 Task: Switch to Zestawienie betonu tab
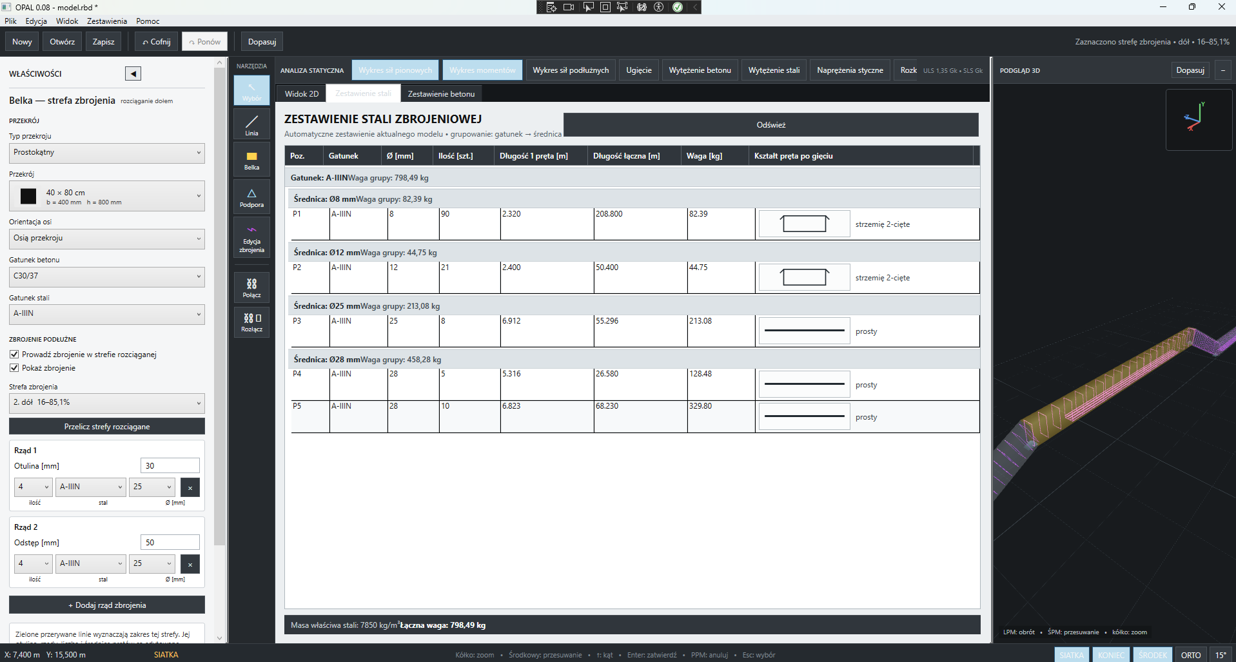tap(441, 93)
